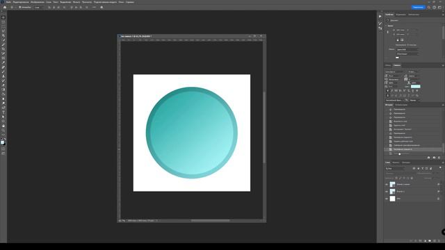
Task: Add layer style fx icon at Layers bottom
Action: [416, 241]
